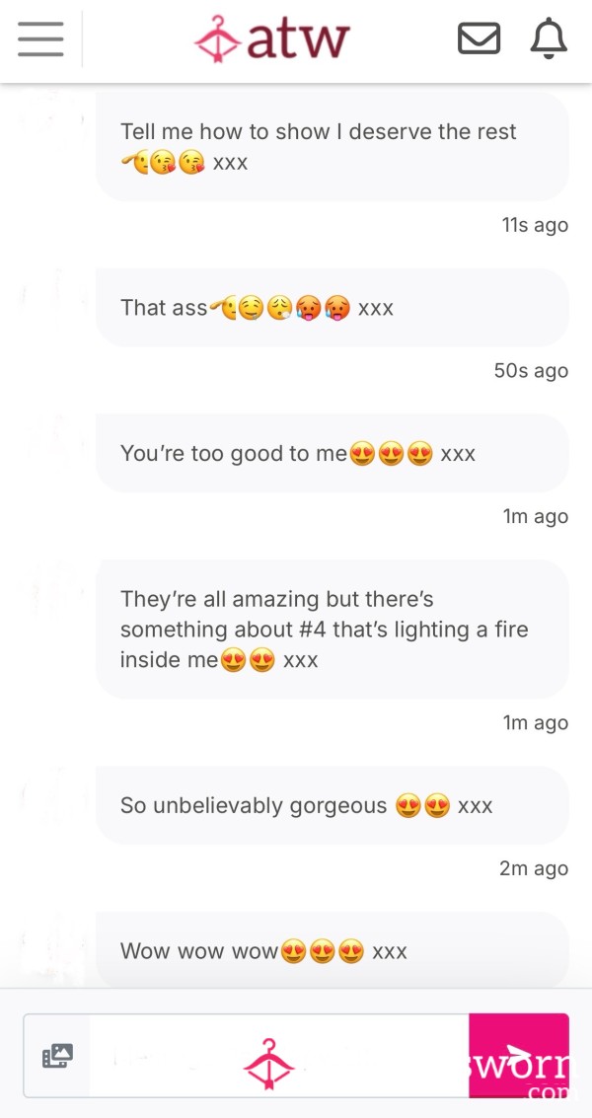Viewport: 592px width, 1118px height.
Task: Tap the attach image gallery icon
Action: [x=58, y=1056]
